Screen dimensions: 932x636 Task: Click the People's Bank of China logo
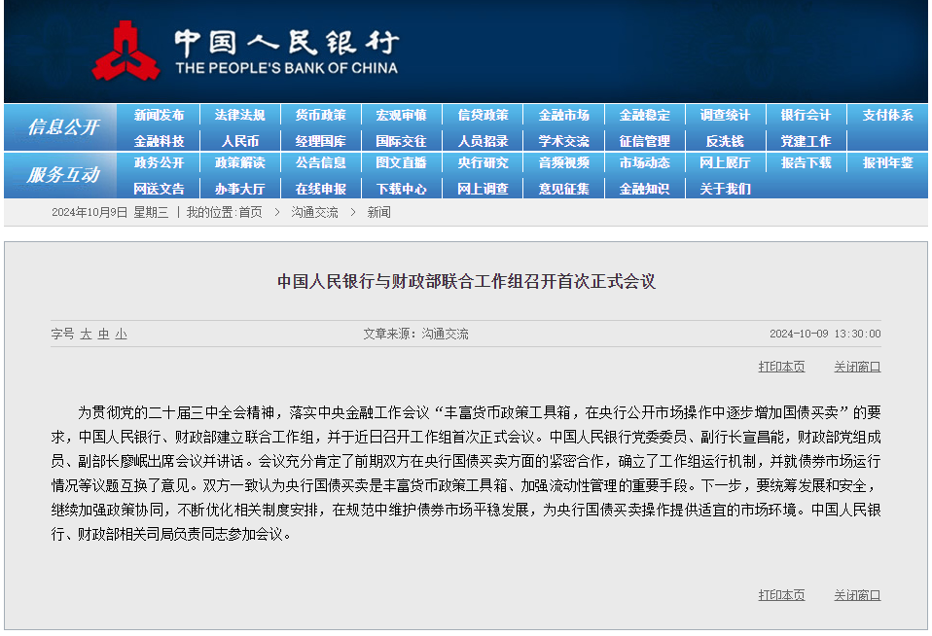(x=245, y=51)
